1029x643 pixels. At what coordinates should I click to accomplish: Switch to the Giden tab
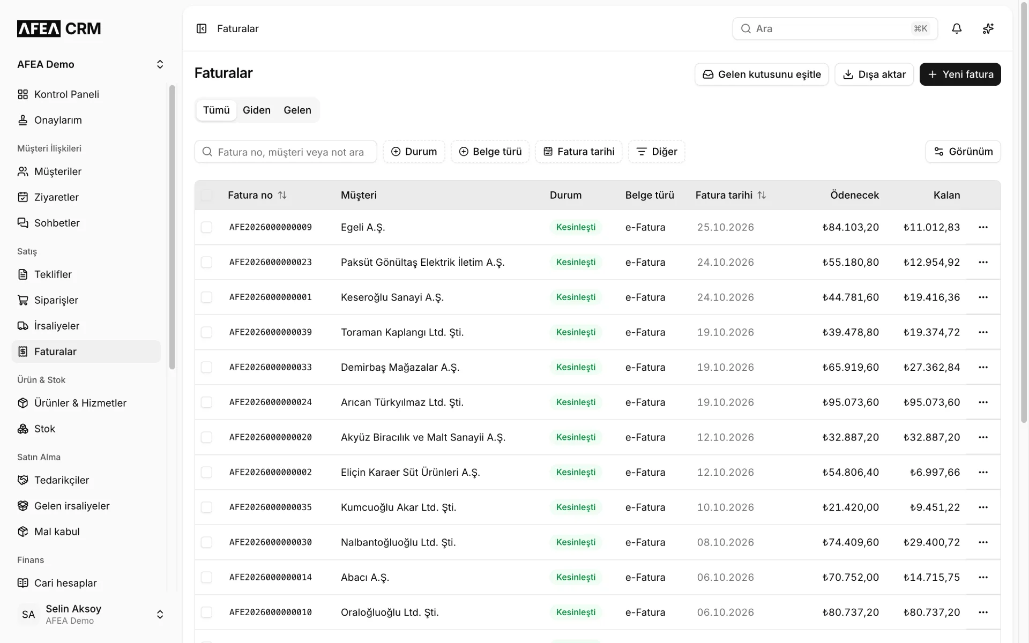[x=257, y=110]
